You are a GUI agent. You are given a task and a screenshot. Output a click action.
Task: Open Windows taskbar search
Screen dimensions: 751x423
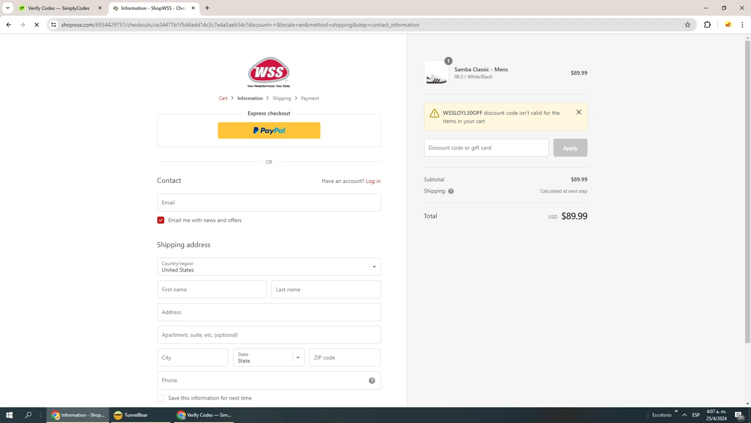pos(28,415)
